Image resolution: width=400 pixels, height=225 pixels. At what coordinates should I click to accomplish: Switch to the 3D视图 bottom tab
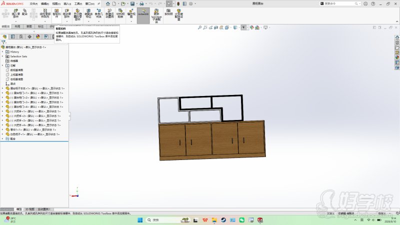(x=29, y=209)
